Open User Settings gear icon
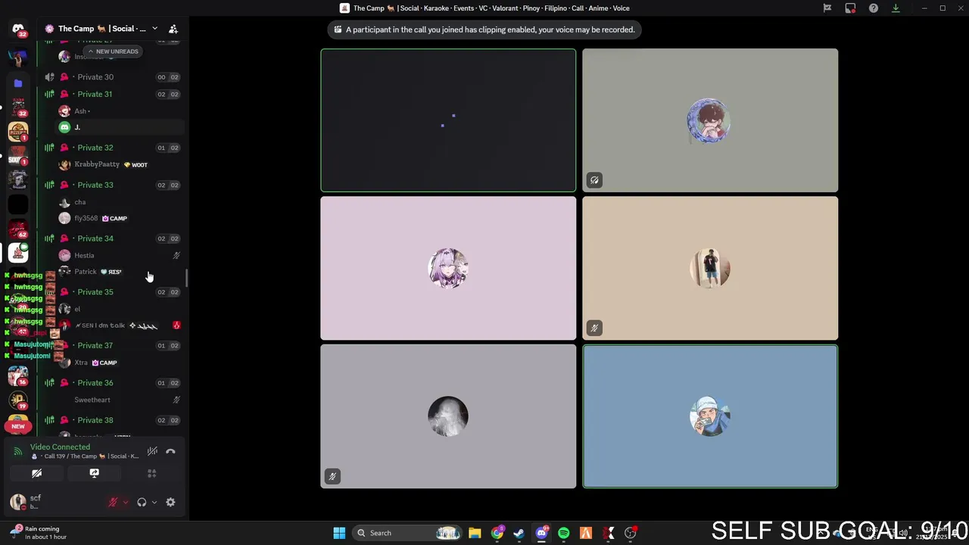Screen dimensions: 969x545 [170, 503]
